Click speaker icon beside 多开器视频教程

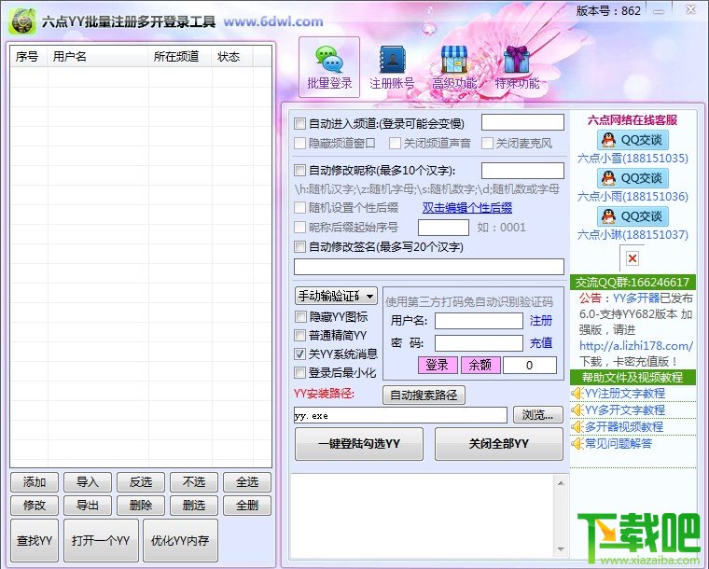pos(577,426)
